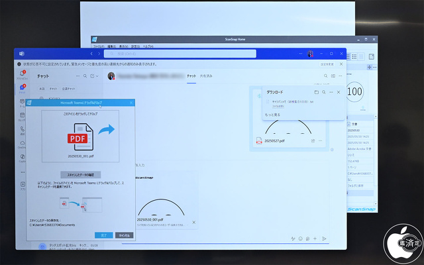Open downloads folder icon in ダウンロード popup
Image resolution: width=424 pixels, height=265 pixels.
(316, 92)
